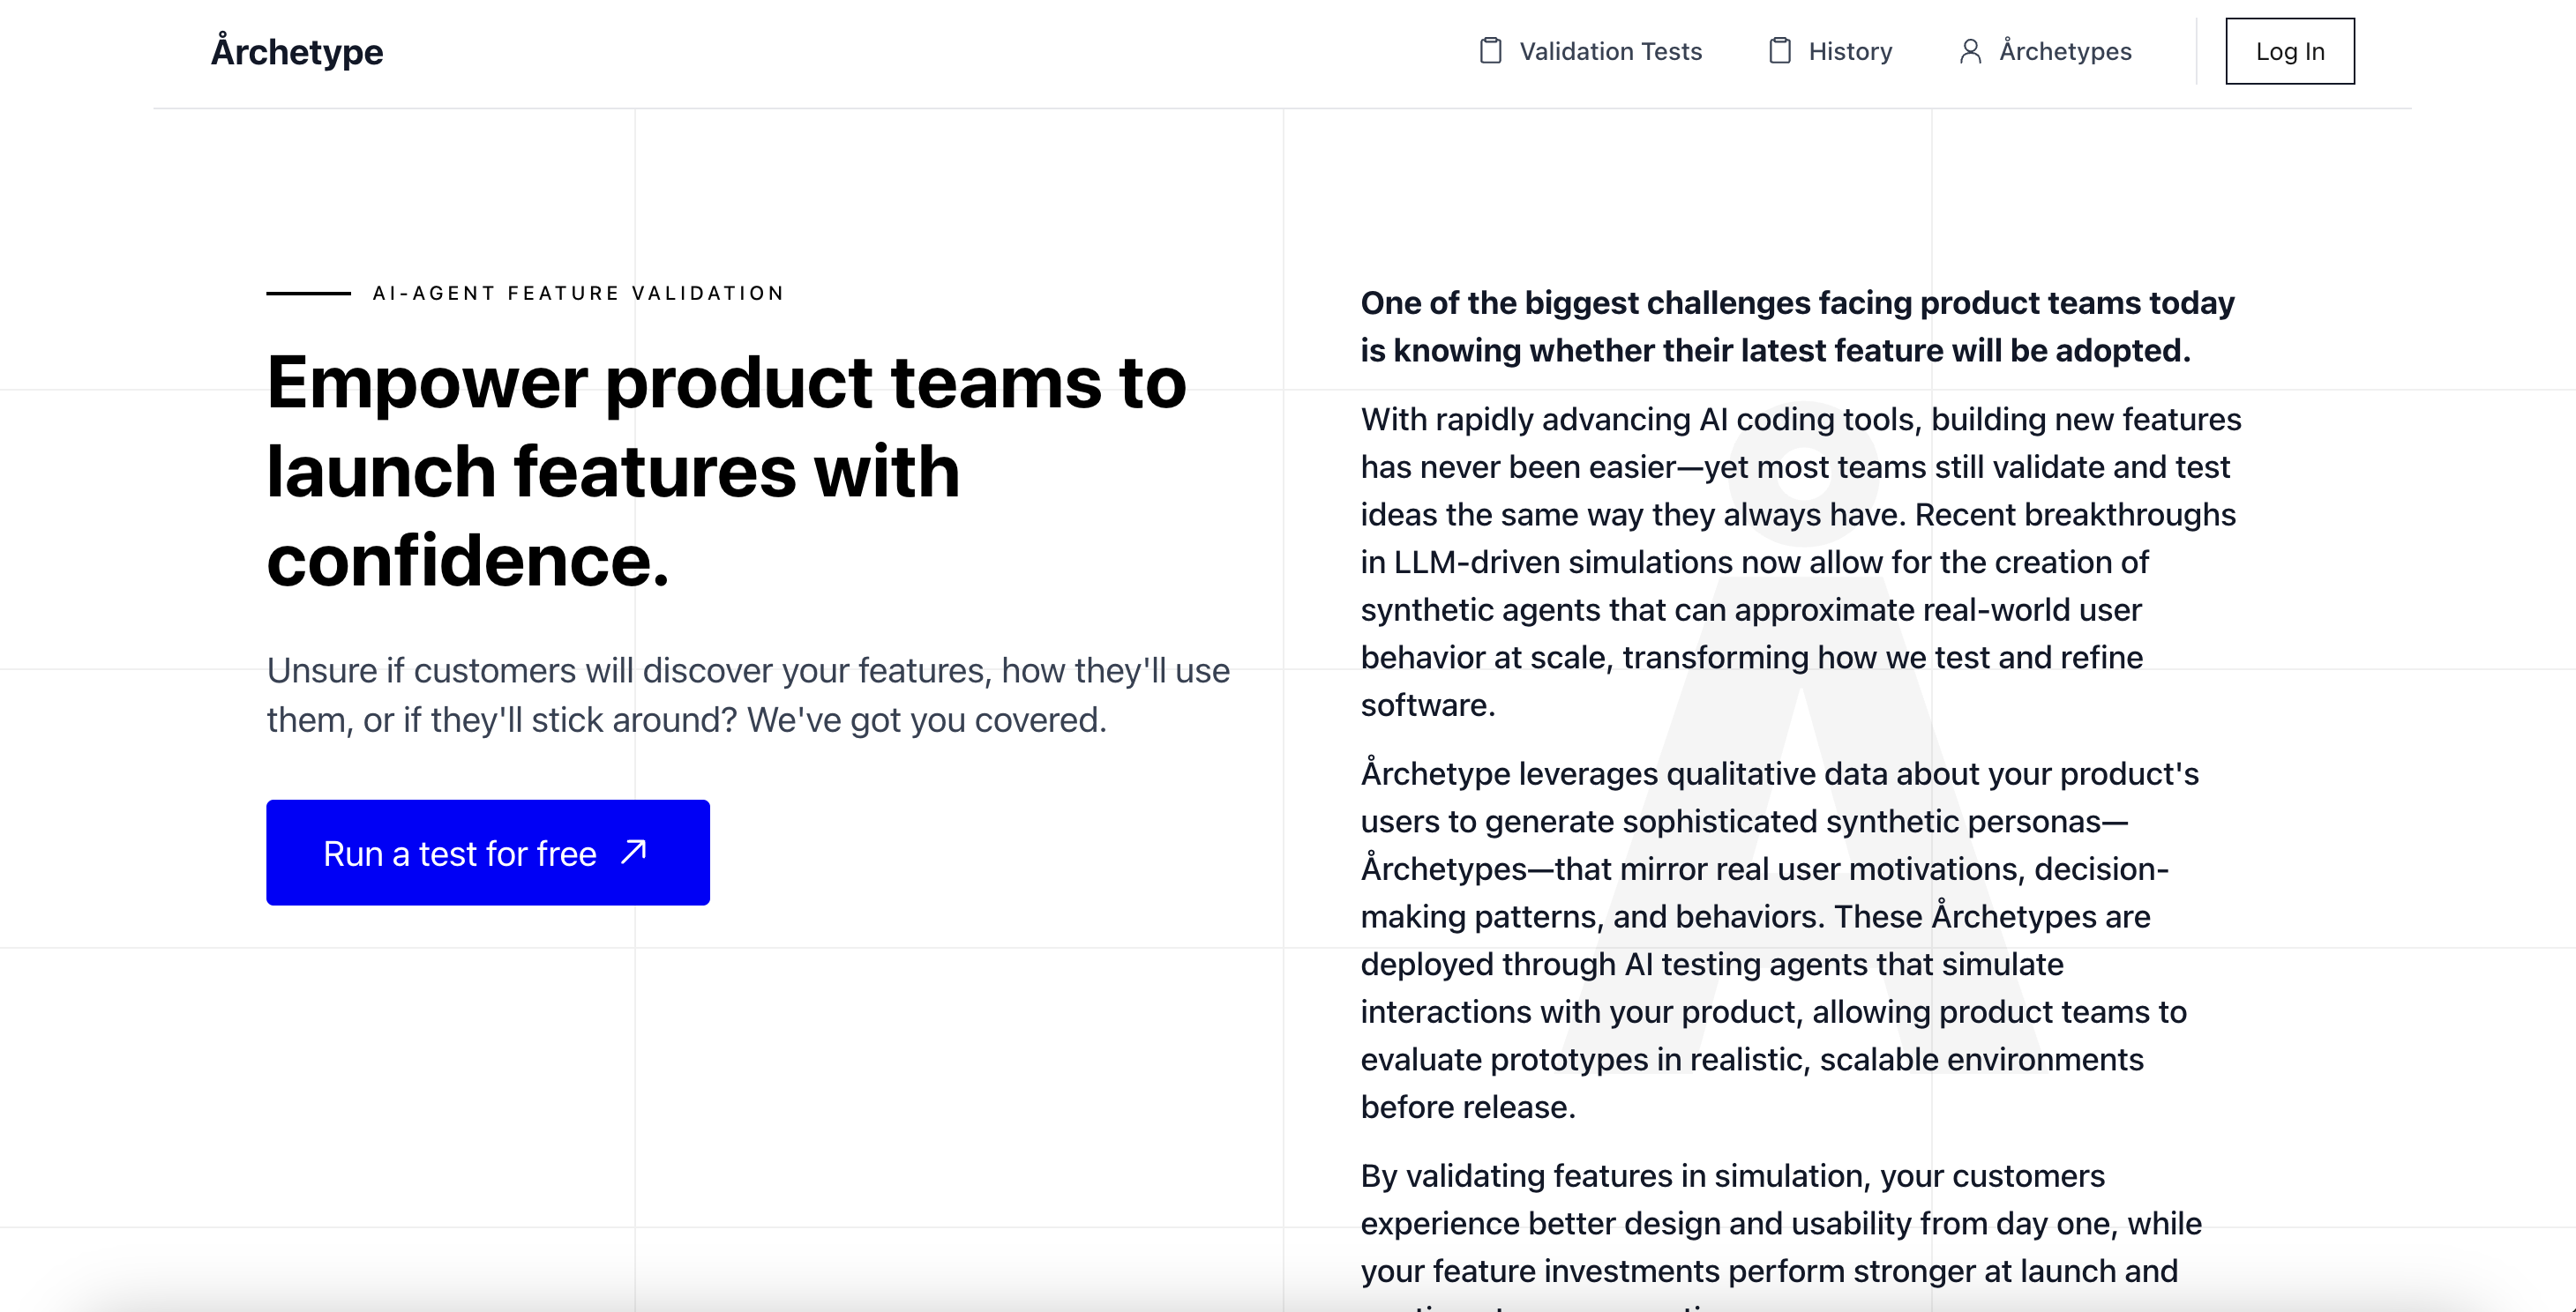Click the person icon beside Årchetypes
The image size is (2576, 1312).
[1970, 51]
